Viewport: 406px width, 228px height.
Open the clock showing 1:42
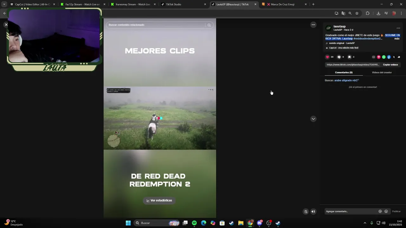pos(395,223)
